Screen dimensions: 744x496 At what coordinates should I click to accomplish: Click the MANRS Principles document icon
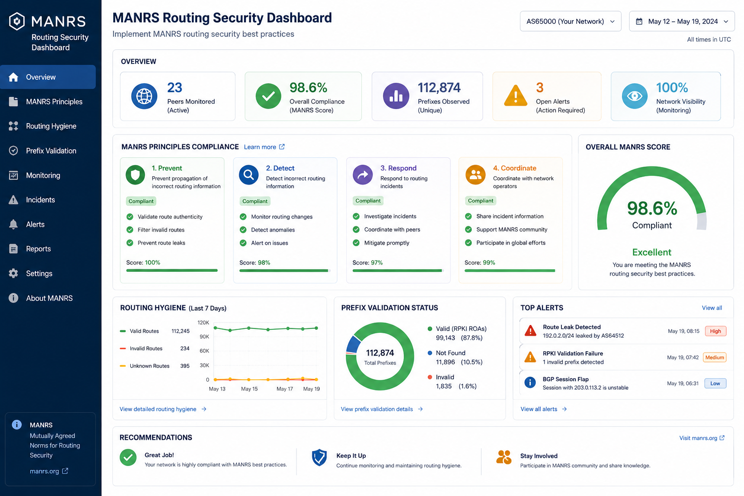[x=14, y=102]
